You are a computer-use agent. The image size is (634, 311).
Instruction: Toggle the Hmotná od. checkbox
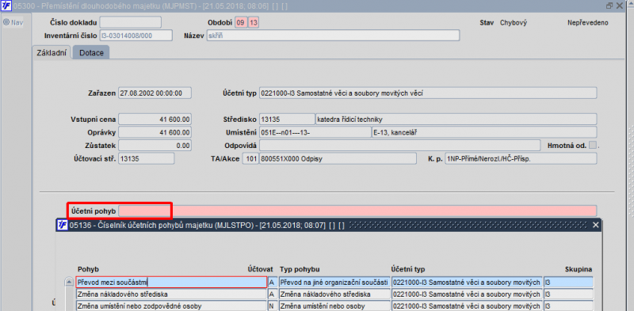point(593,145)
